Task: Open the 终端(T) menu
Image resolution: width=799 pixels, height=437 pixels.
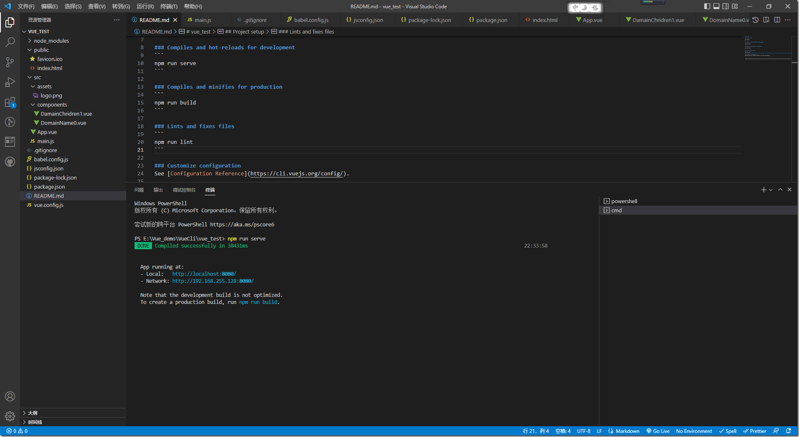Action: (x=169, y=6)
